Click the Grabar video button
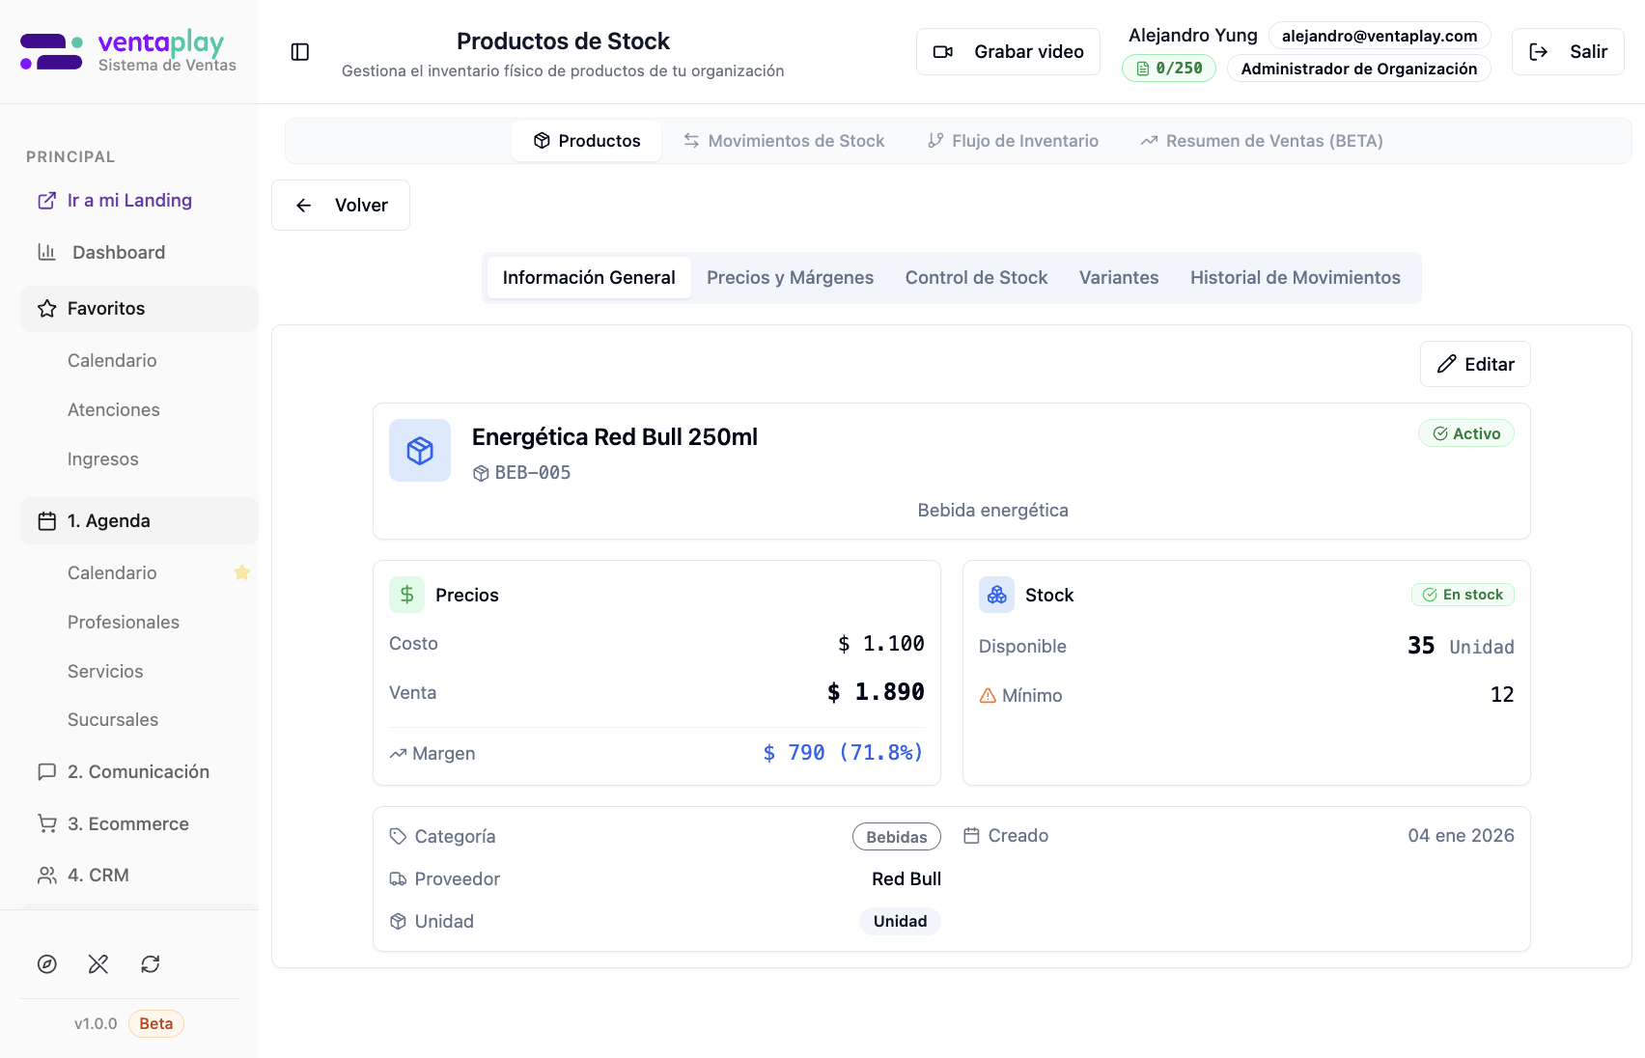This screenshot has height=1058, width=1645. click(1008, 52)
